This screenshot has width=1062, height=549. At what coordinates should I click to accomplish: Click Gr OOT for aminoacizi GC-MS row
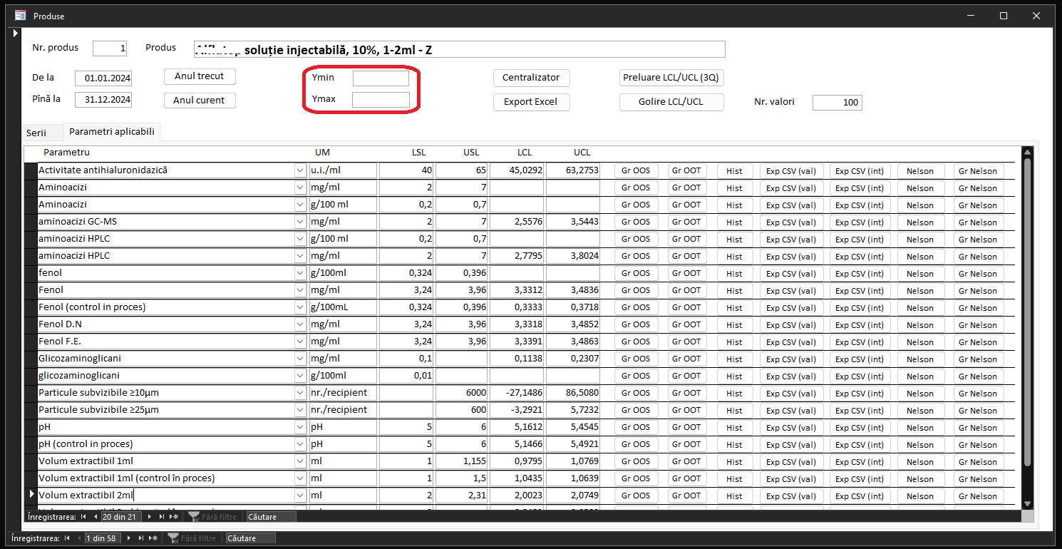click(x=687, y=222)
